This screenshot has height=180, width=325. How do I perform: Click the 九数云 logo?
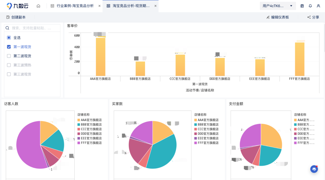point(14,6)
